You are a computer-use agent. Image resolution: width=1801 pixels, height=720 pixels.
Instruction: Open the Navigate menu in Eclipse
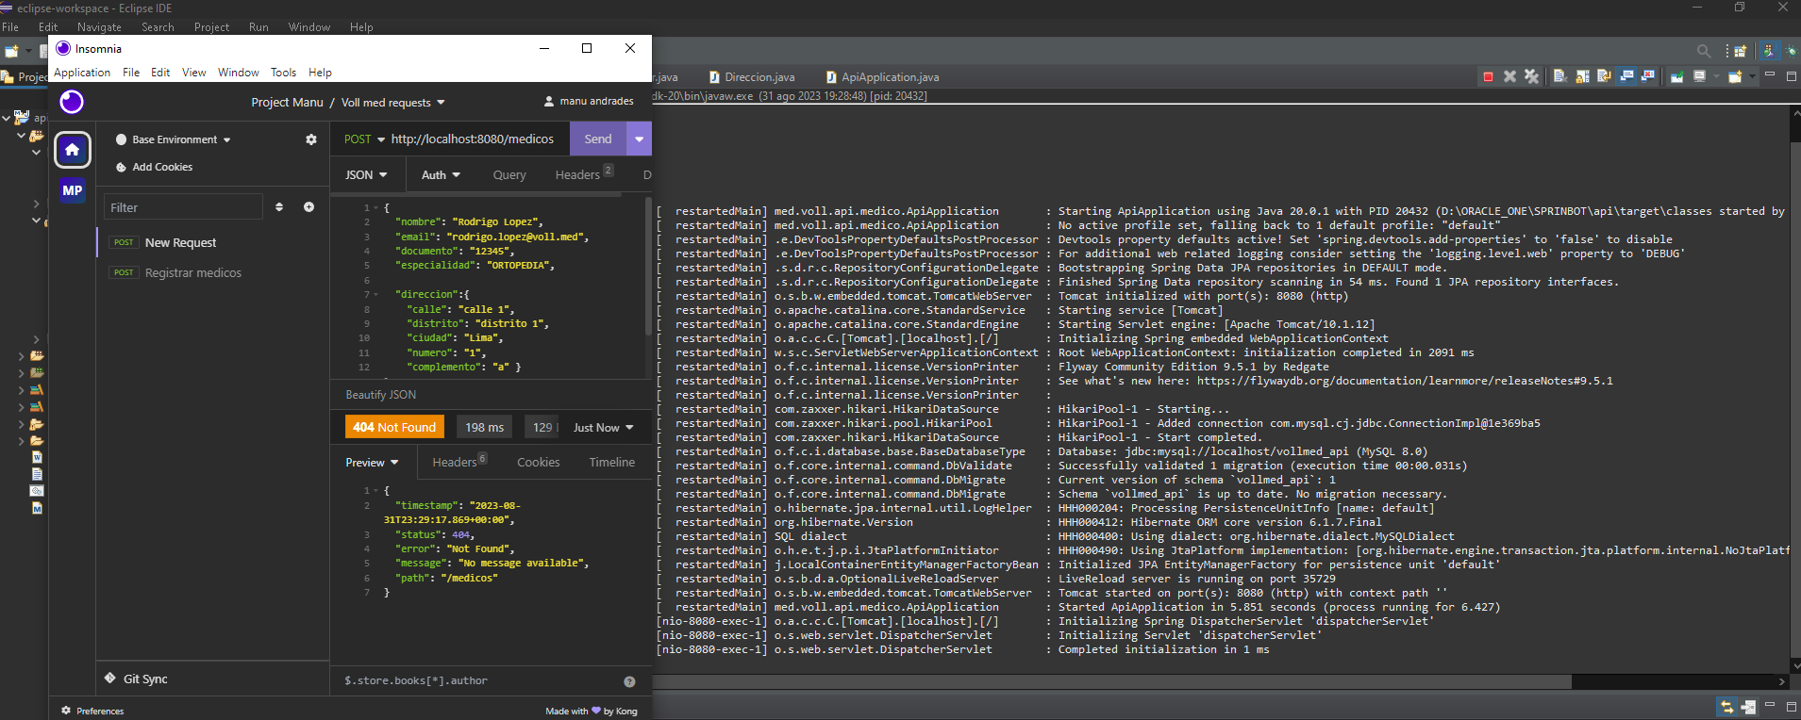(x=99, y=27)
